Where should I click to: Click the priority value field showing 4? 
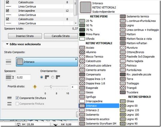74,87
